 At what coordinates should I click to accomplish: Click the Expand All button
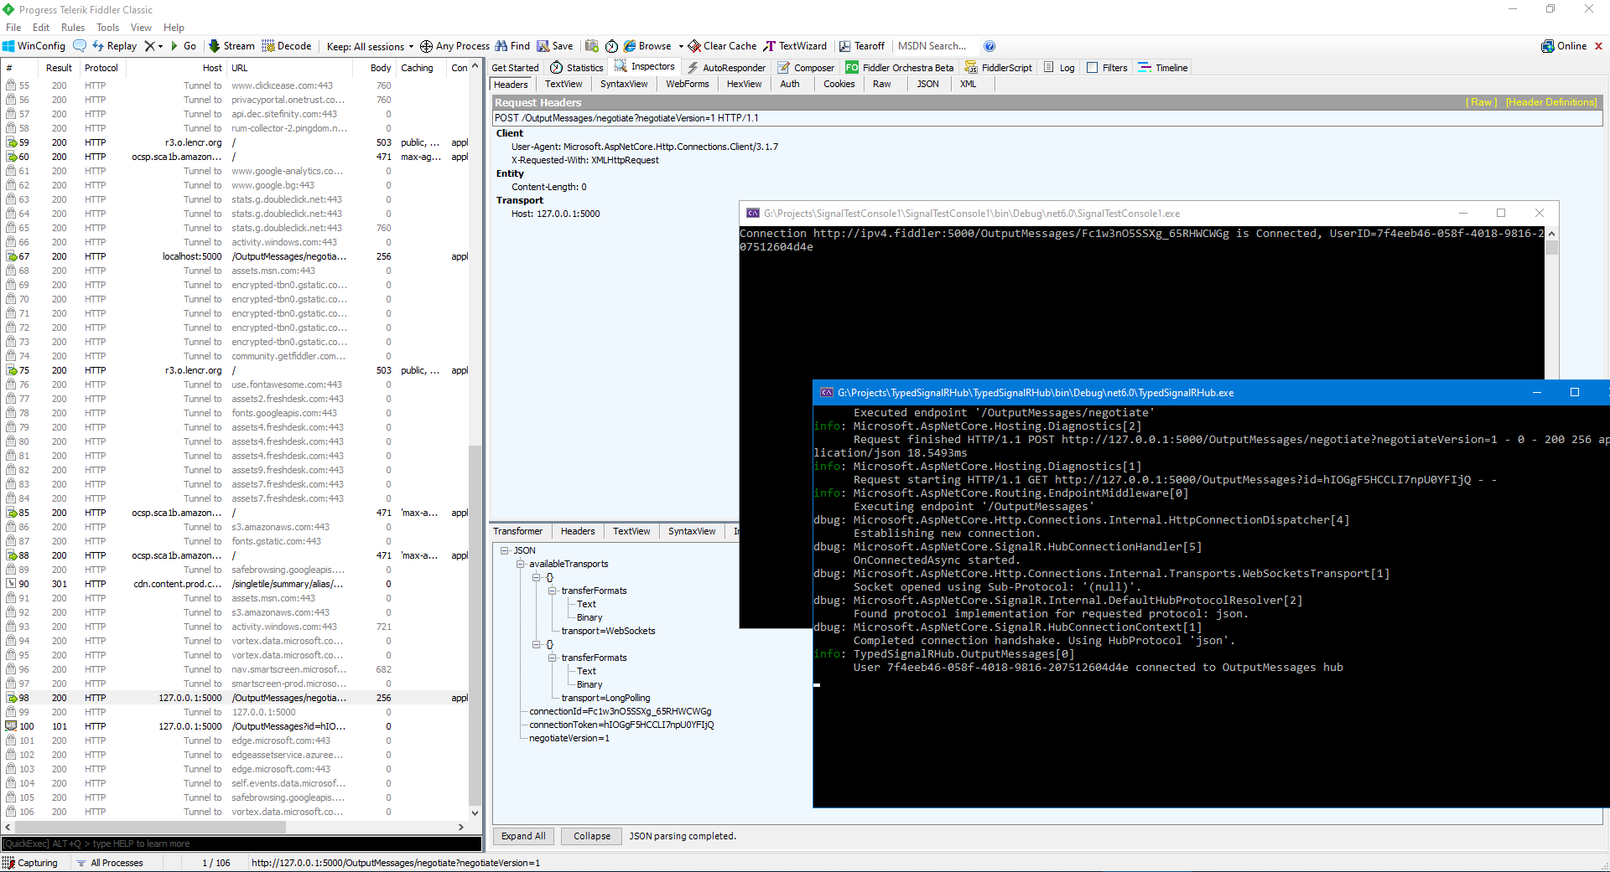(522, 836)
